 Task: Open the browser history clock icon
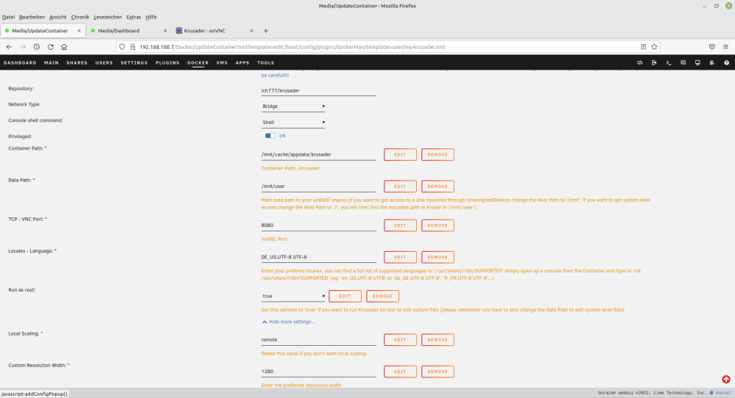(x=37, y=47)
